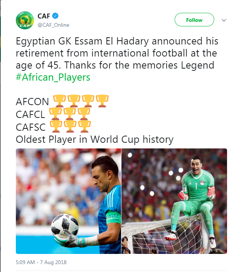Click the green Follow button
Screen dimensions: 241x272
(x=194, y=20)
